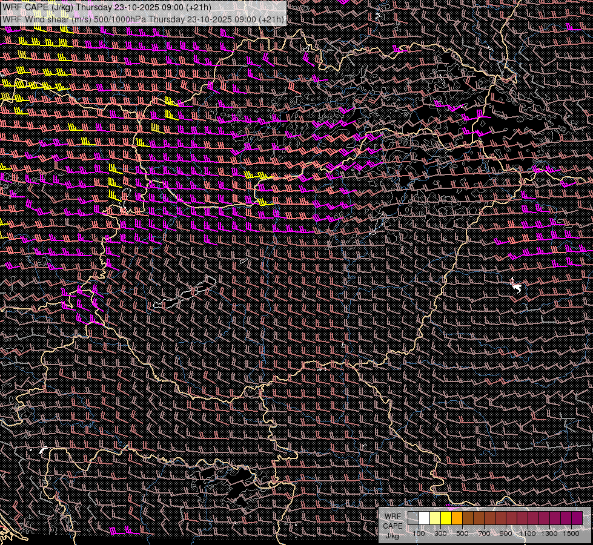593x545 pixels.
Task: Click the 1100 label under the legend
Action: tap(528, 533)
